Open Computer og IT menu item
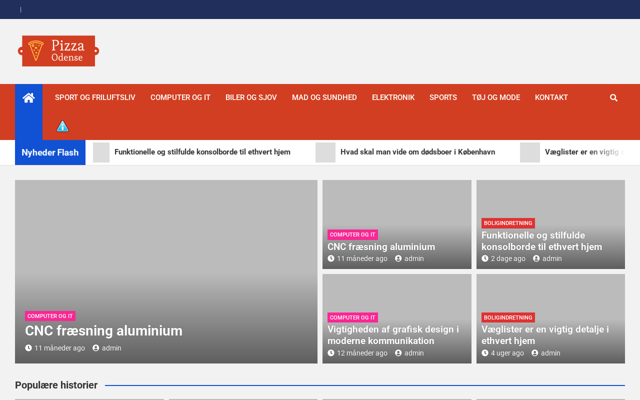 [x=180, y=97]
